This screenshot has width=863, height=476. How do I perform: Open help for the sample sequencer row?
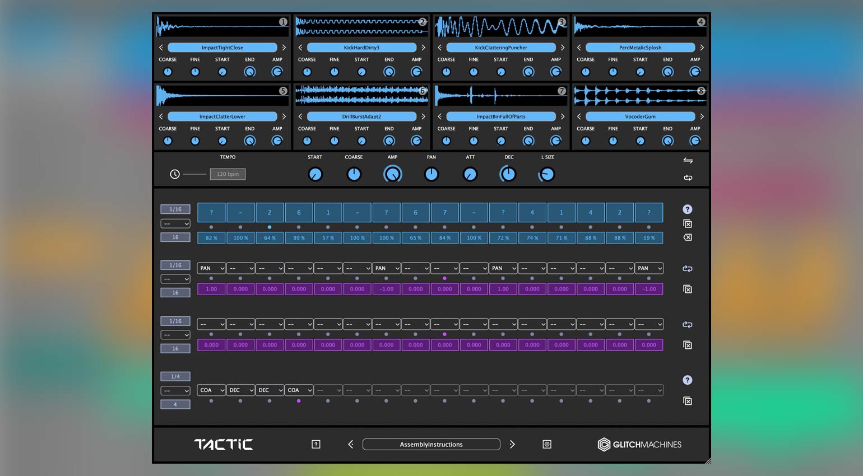coord(688,209)
